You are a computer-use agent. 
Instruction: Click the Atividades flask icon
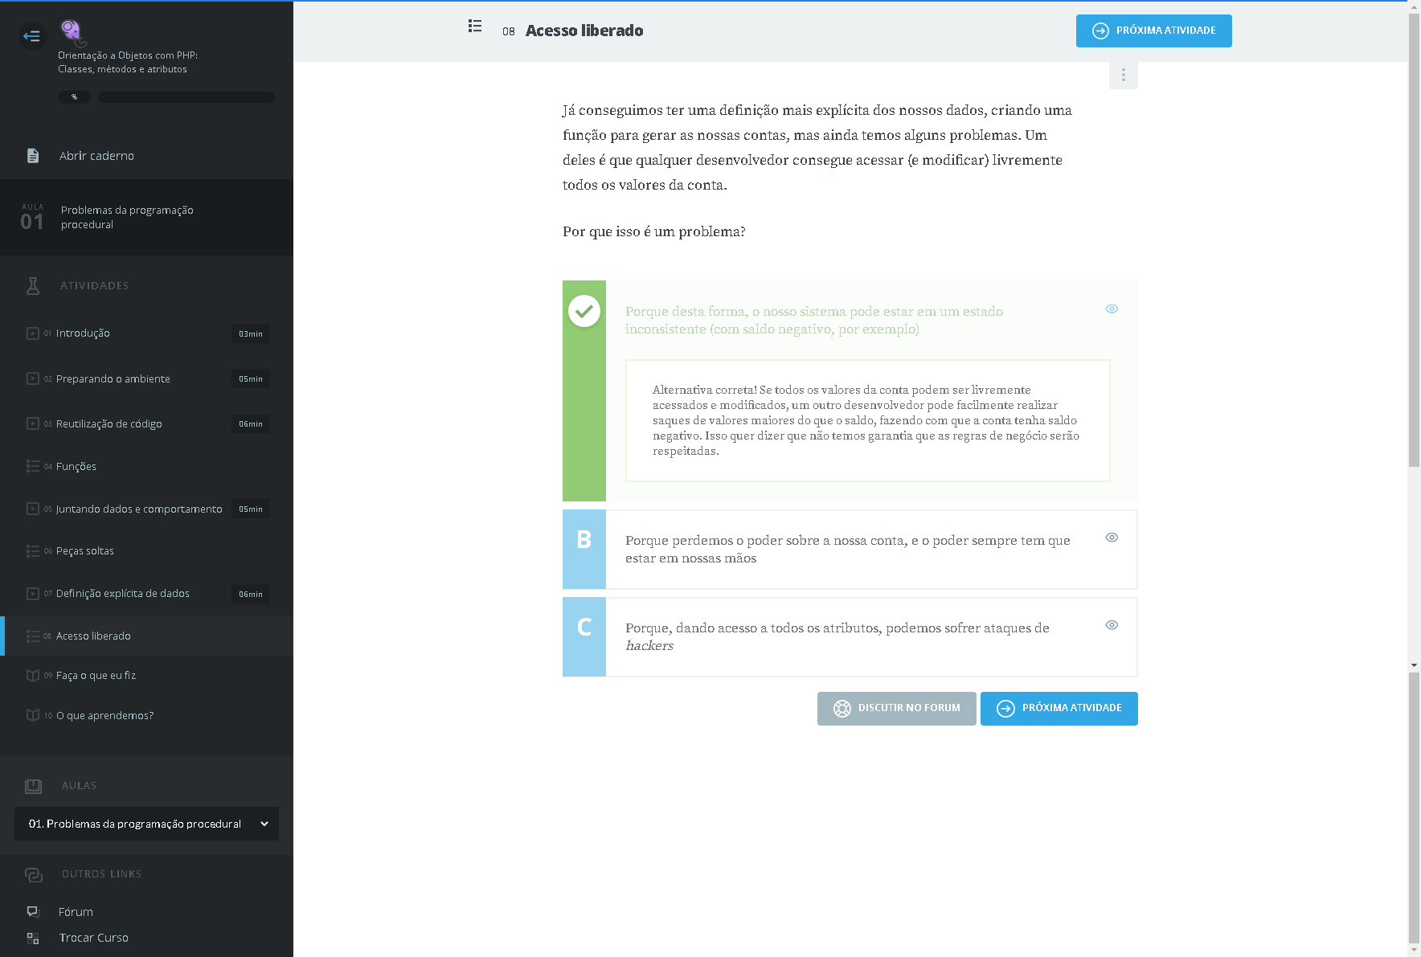[33, 285]
